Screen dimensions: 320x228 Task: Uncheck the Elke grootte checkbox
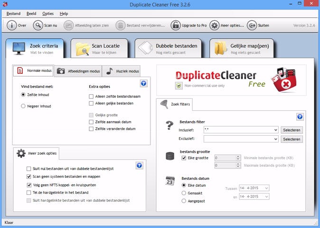[x=184, y=158]
